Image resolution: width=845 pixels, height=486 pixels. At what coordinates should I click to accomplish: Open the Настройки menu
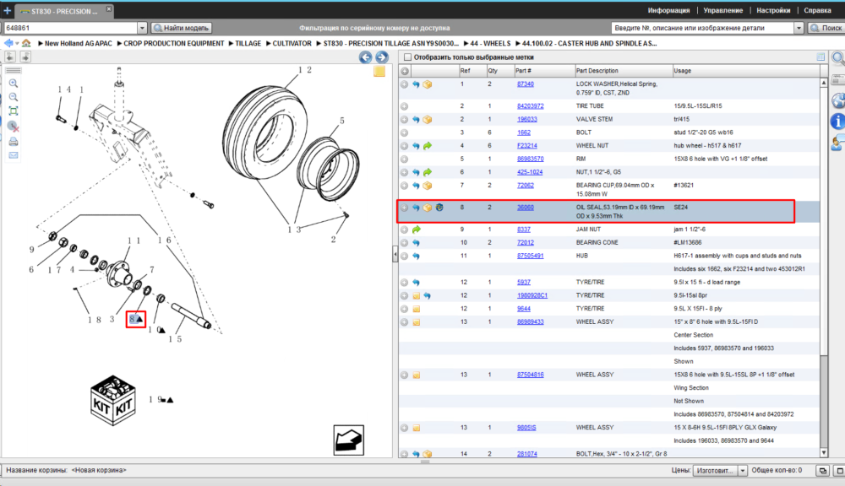pyautogui.click(x=773, y=10)
